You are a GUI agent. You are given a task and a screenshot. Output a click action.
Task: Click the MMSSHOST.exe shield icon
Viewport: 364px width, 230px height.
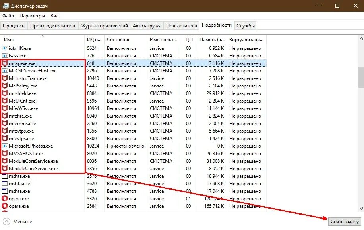[x=5, y=153]
